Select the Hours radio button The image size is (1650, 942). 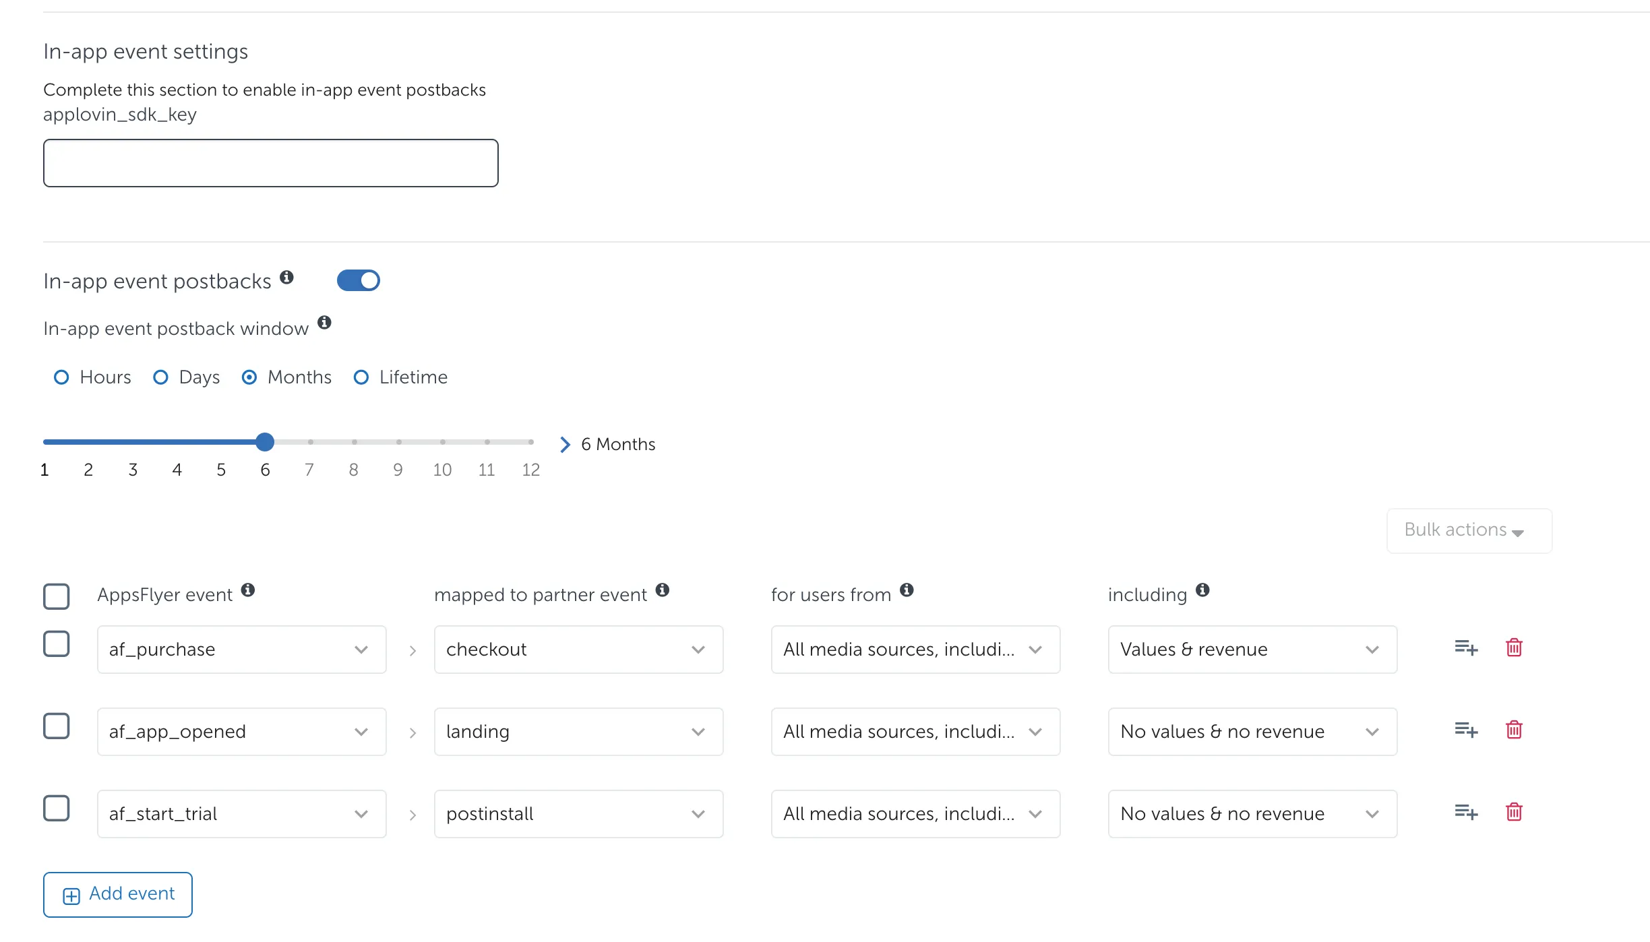click(61, 377)
